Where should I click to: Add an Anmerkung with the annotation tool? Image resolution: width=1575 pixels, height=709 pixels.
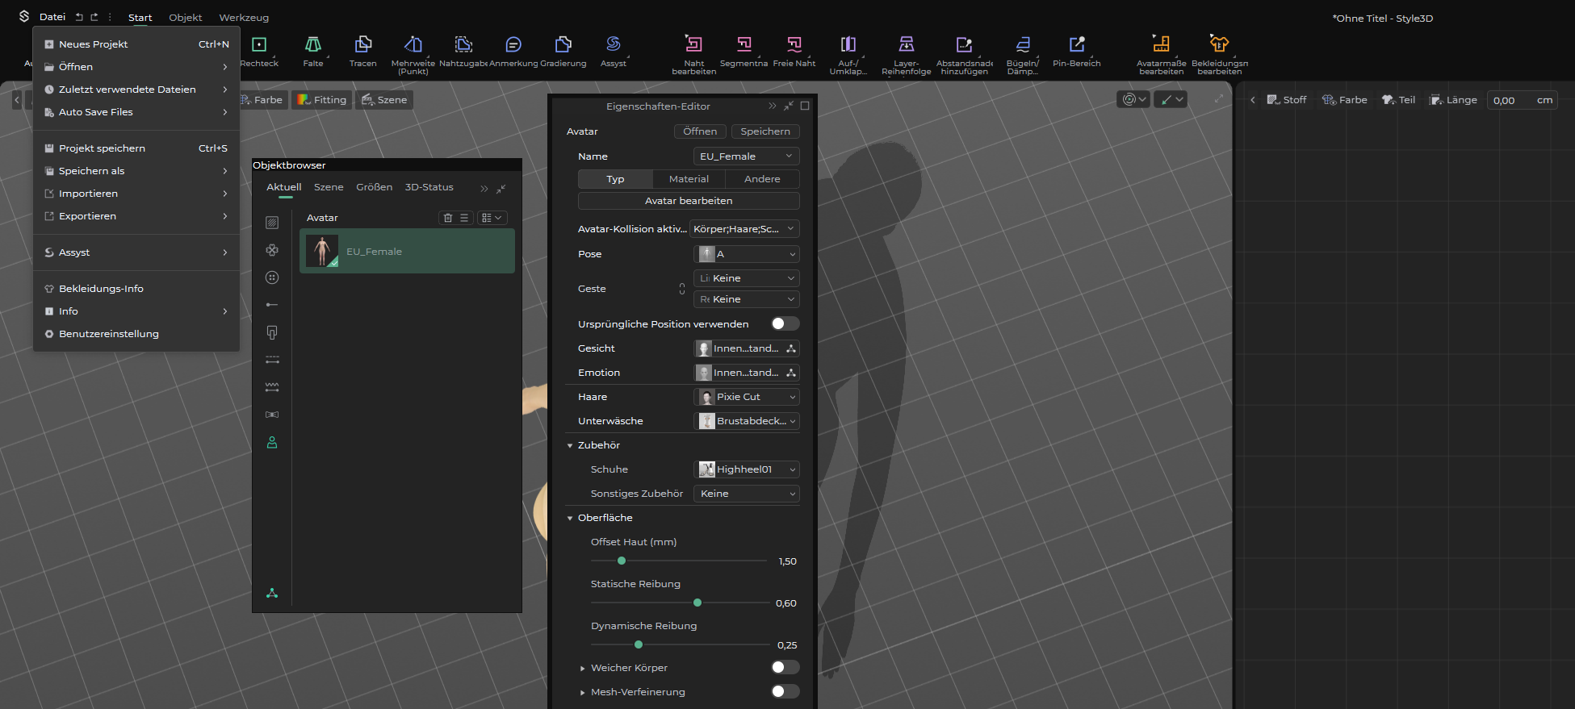coord(513,51)
